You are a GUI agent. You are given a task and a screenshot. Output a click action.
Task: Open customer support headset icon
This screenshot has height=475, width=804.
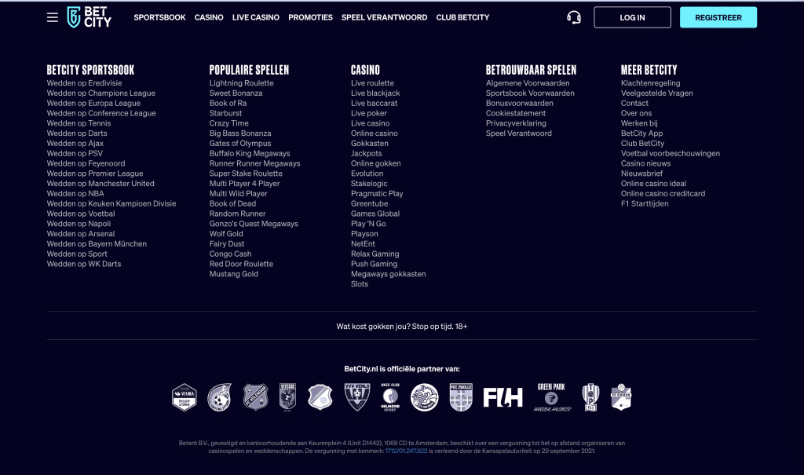(574, 17)
